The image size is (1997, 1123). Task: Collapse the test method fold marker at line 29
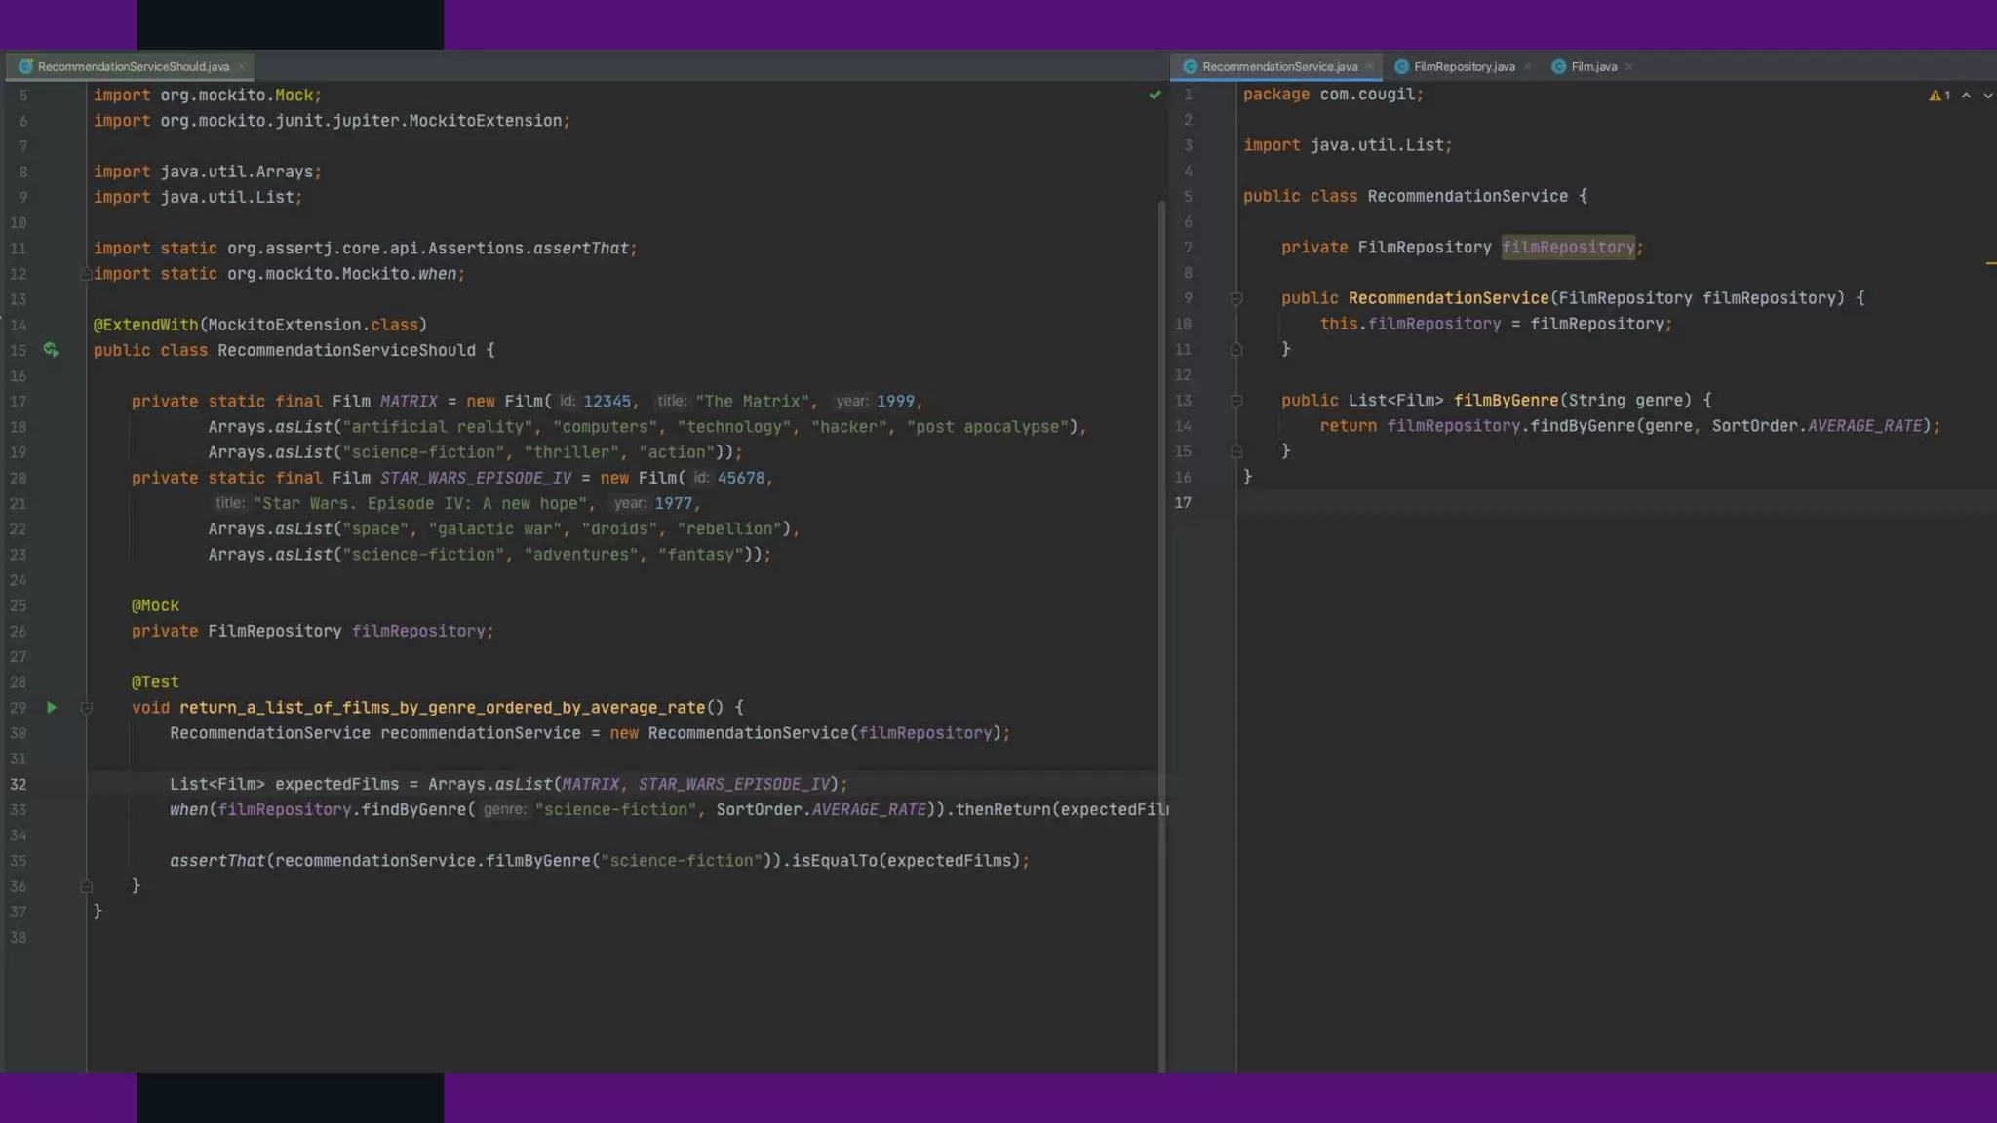86,709
